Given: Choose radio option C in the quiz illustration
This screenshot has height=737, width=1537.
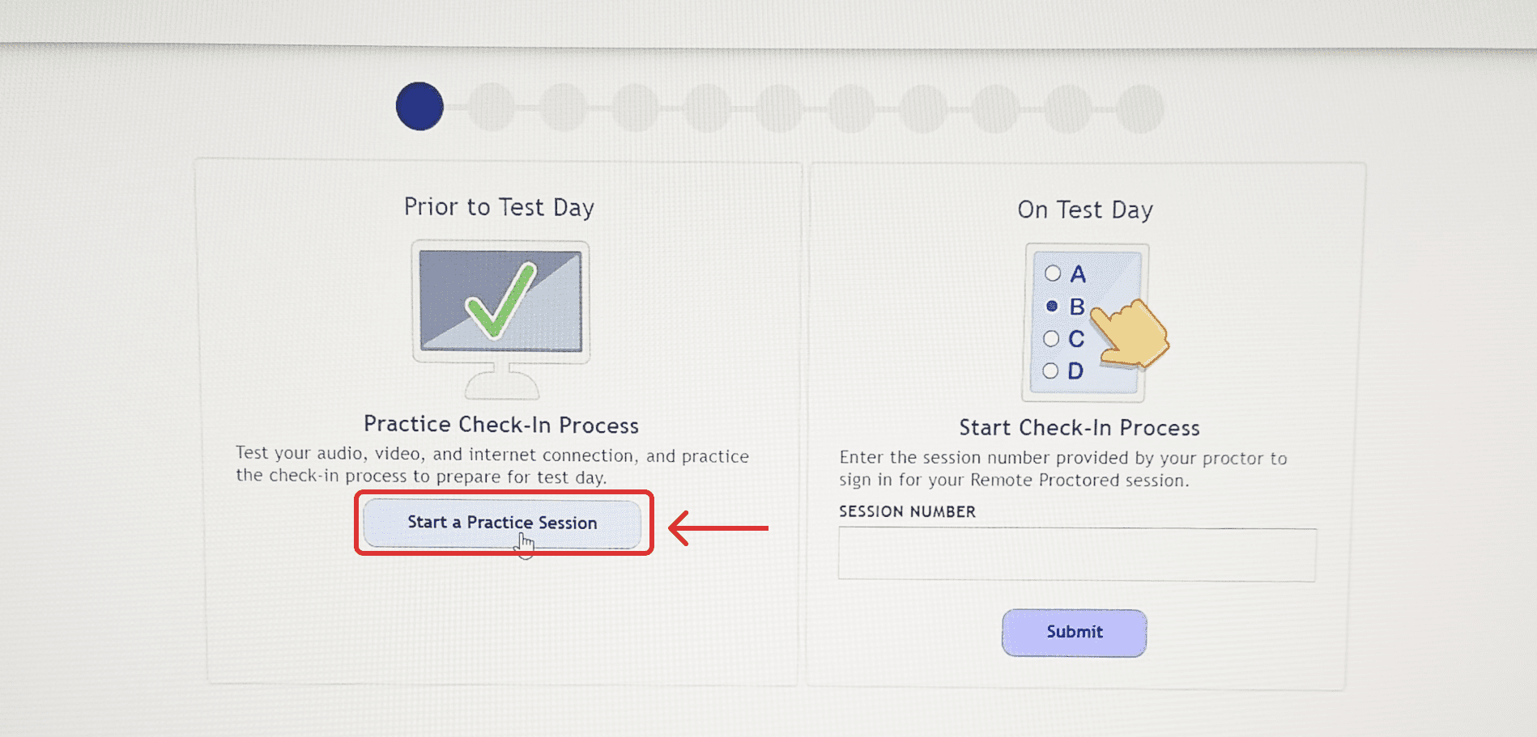Looking at the screenshot, I should 1051,338.
